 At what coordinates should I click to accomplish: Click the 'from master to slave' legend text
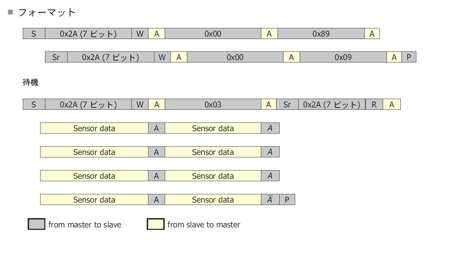[x=85, y=225]
